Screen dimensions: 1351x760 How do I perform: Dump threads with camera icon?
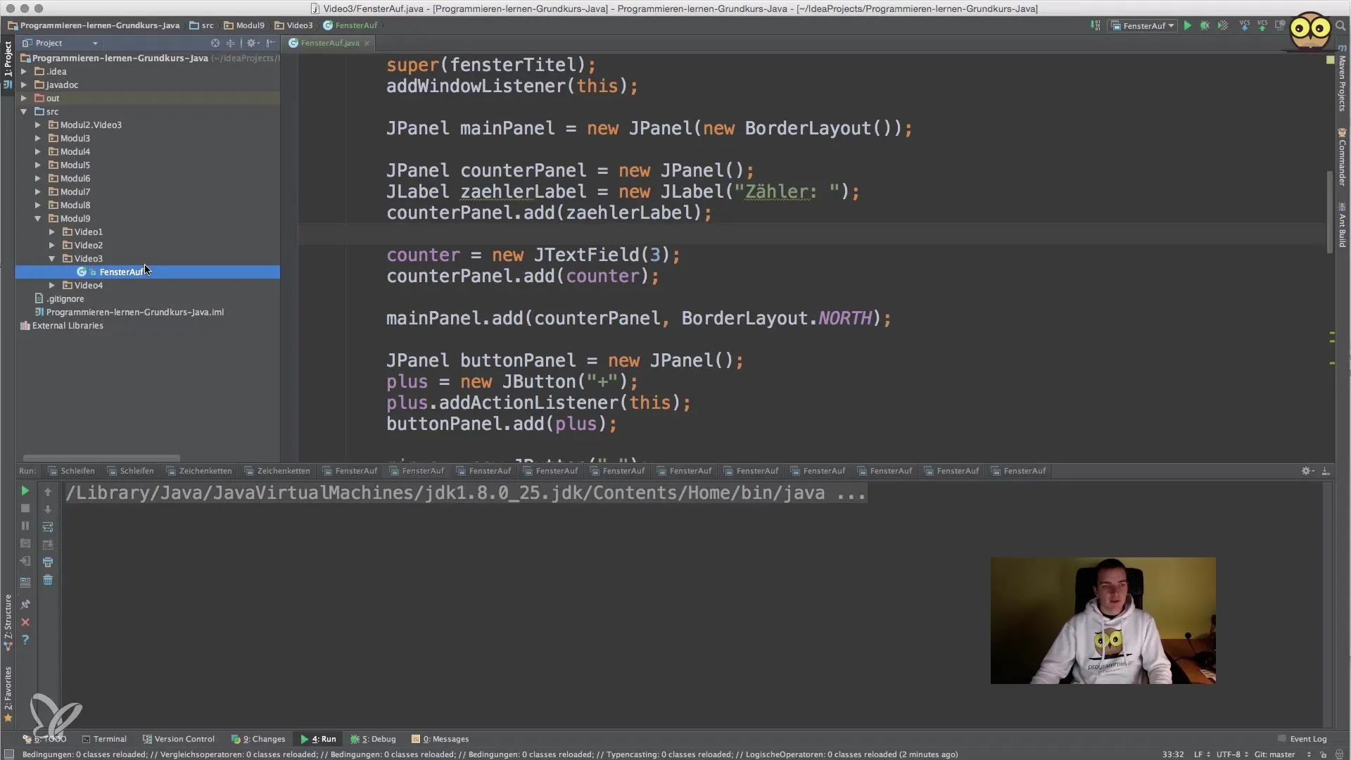[25, 543]
